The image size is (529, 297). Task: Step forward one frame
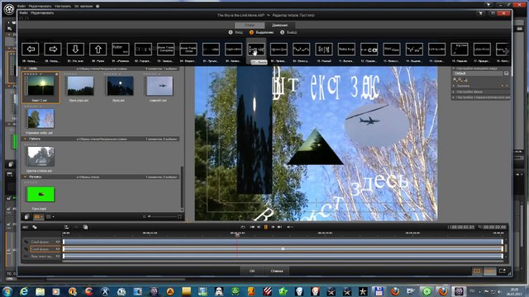click(x=273, y=227)
